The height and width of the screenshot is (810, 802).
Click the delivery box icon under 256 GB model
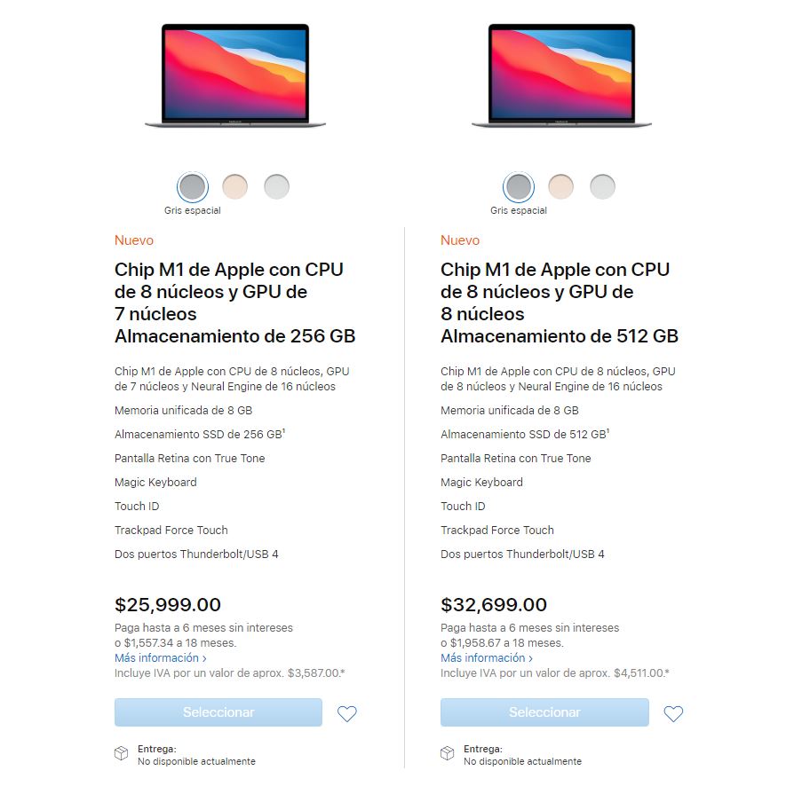point(122,753)
